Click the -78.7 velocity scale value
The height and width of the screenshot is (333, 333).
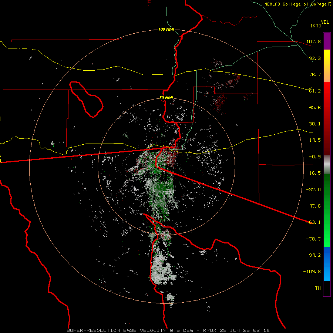pyautogui.click(x=313, y=239)
